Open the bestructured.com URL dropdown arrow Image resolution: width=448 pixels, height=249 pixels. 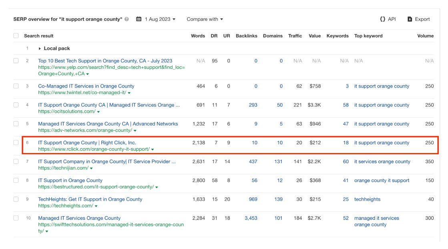tap(157, 187)
